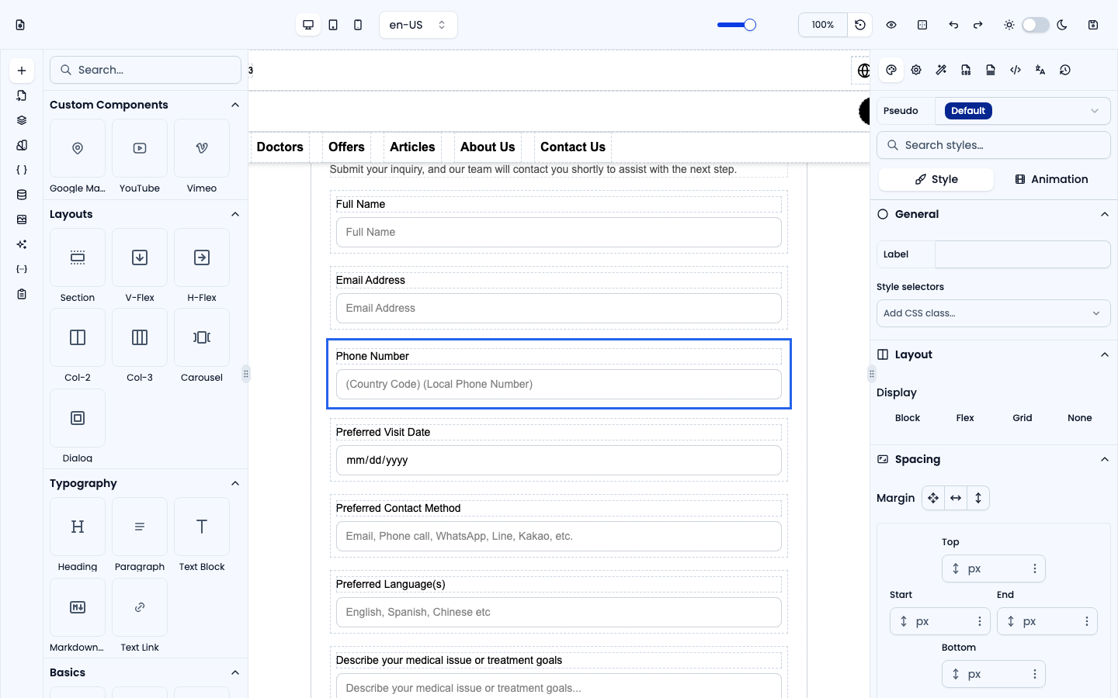
Task: Switch to mobile device preview
Action: pyautogui.click(x=358, y=25)
